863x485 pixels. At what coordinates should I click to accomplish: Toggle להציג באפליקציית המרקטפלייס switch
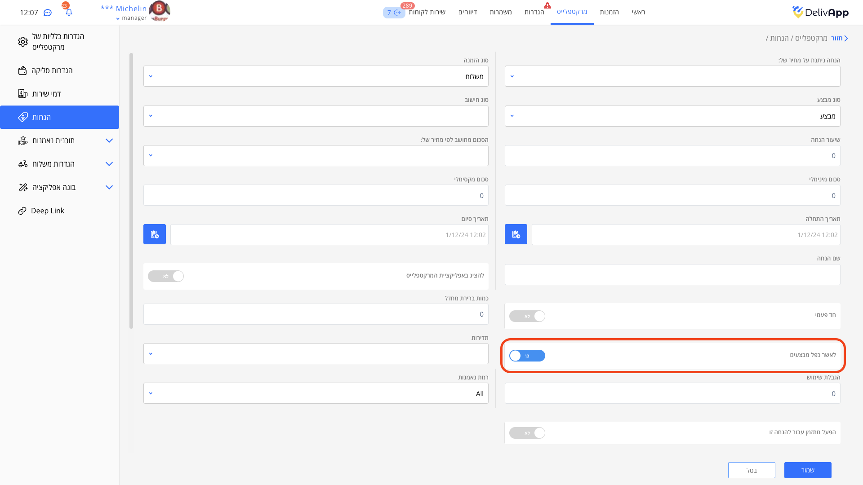[x=166, y=276]
